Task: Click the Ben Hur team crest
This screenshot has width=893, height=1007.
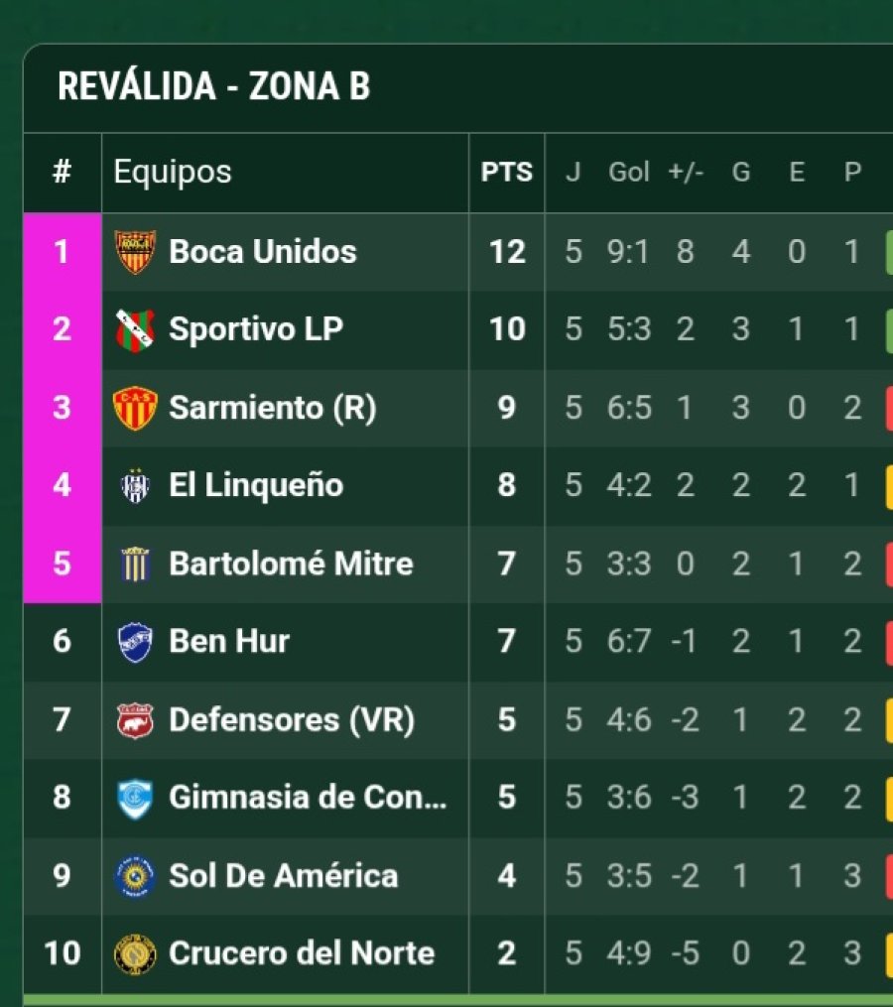Action: 135,642
